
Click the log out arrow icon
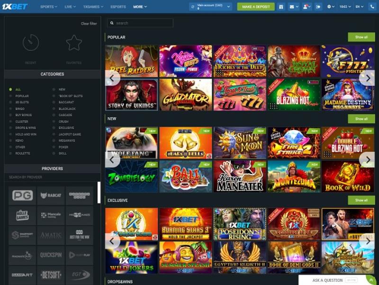tap(318, 7)
